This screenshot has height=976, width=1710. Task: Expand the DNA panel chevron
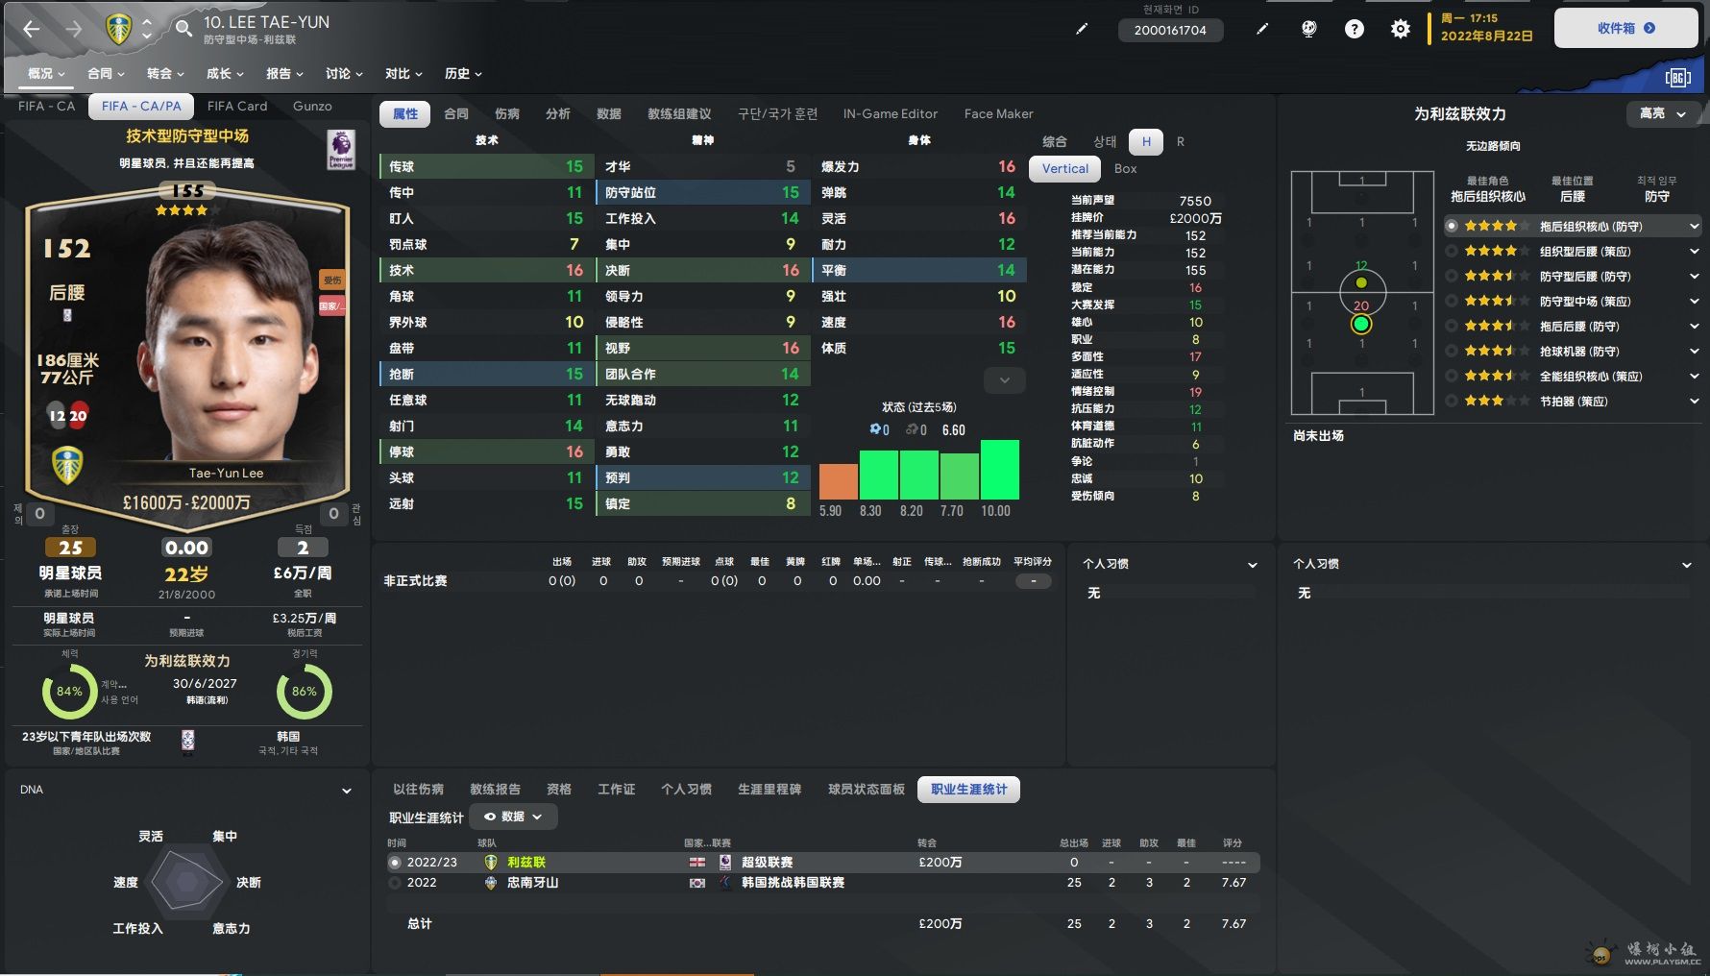click(347, 791)
